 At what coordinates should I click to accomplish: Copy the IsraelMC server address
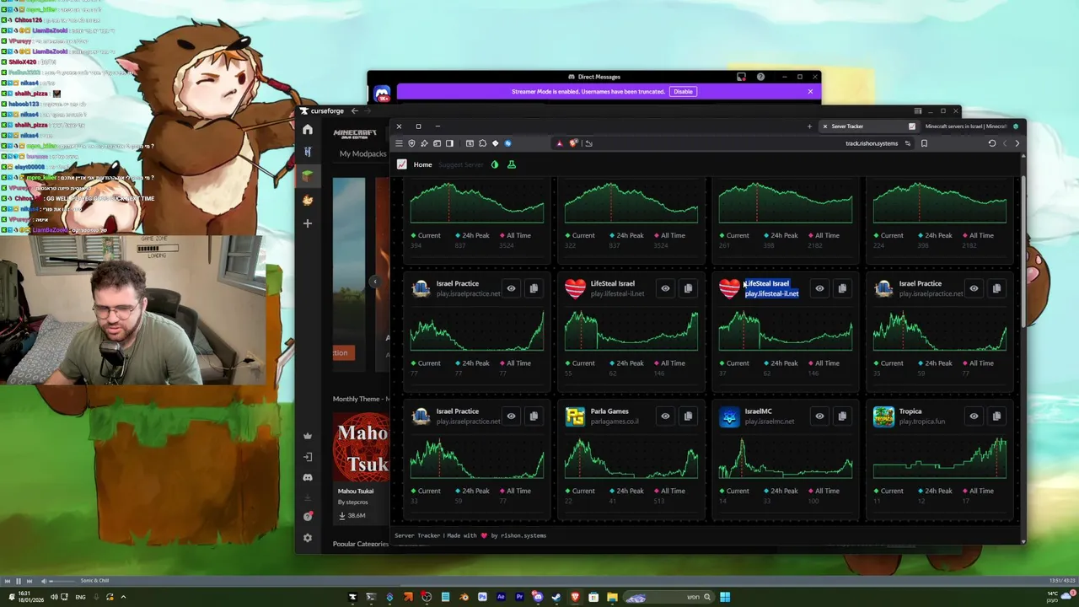tap(842, 416)
